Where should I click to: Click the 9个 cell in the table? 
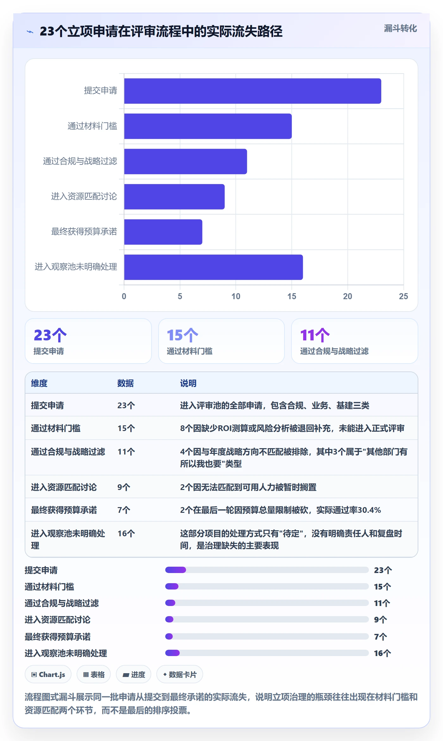click(124, 487)
